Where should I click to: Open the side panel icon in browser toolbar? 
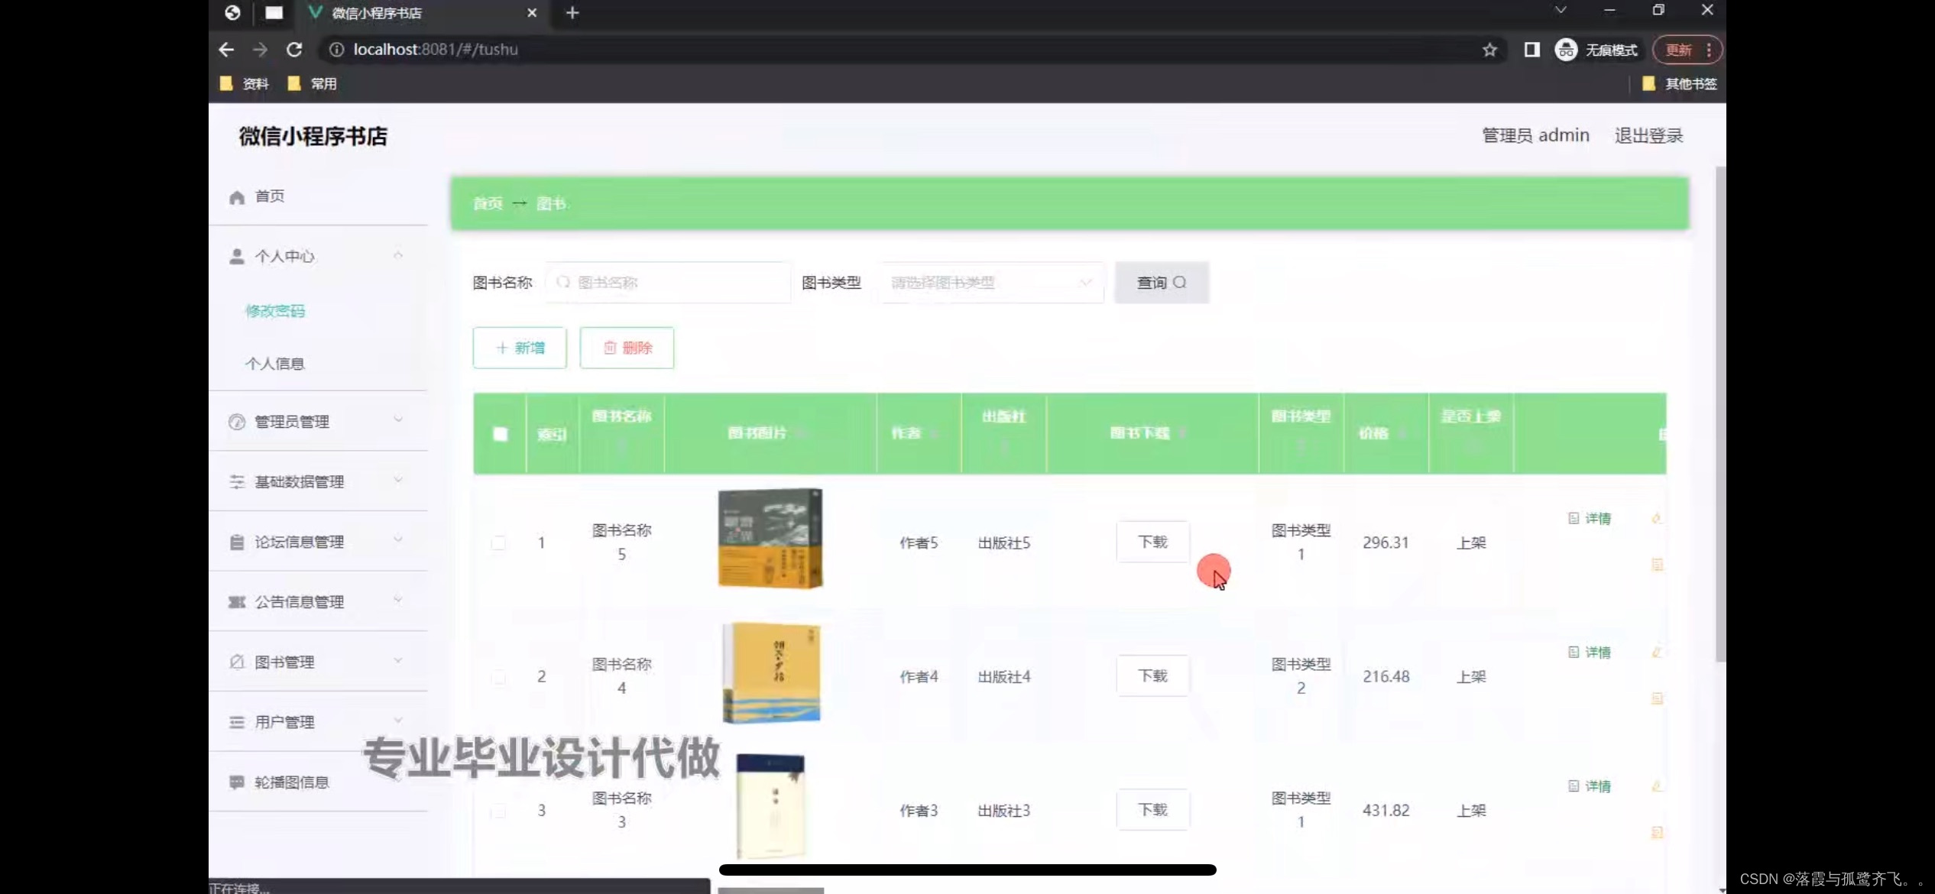tap(1531, 50)
